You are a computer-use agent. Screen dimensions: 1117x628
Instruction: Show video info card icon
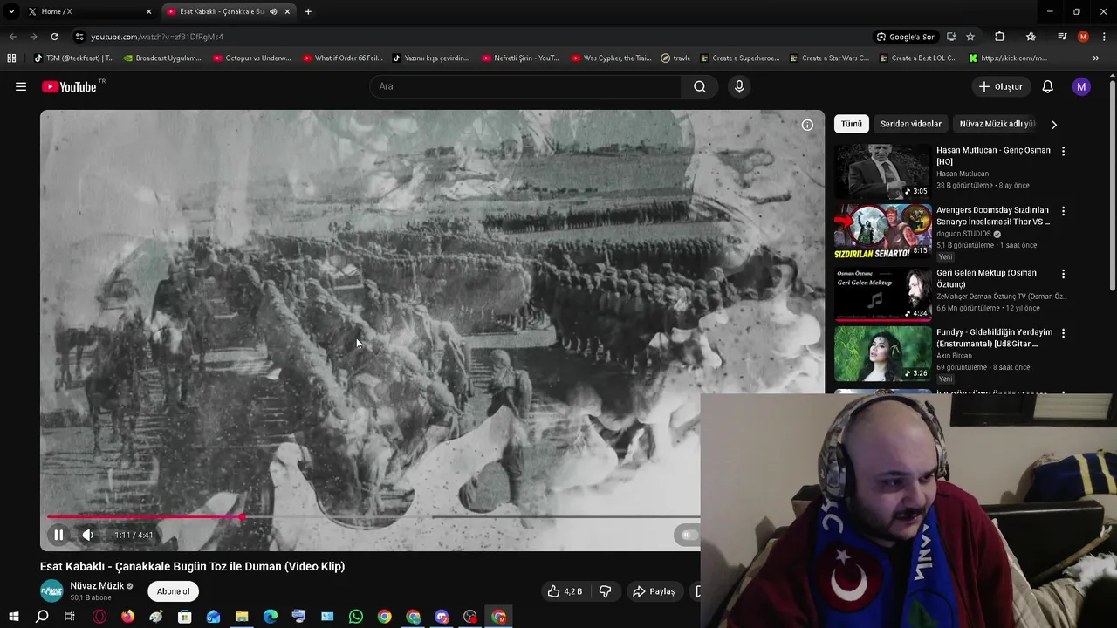(807, 125)
